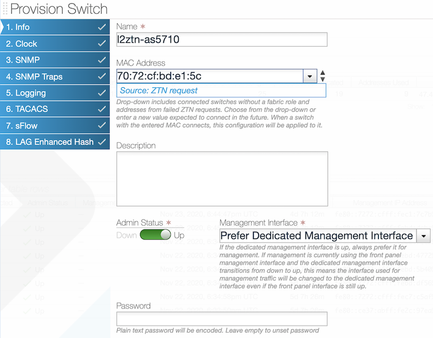Open the 3. SNMP step
The height and width of the screenshot is (338, 433).
click(x=50, y=60)
